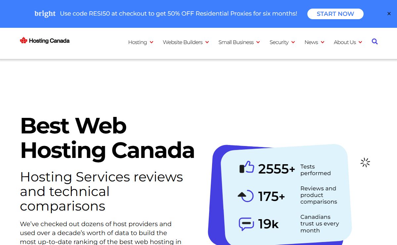Click the thumbs-up icon beside 2555+

[x=246, y=168]
